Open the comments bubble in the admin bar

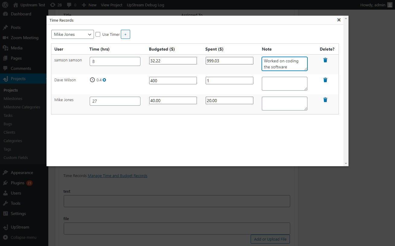coord(69,5)
